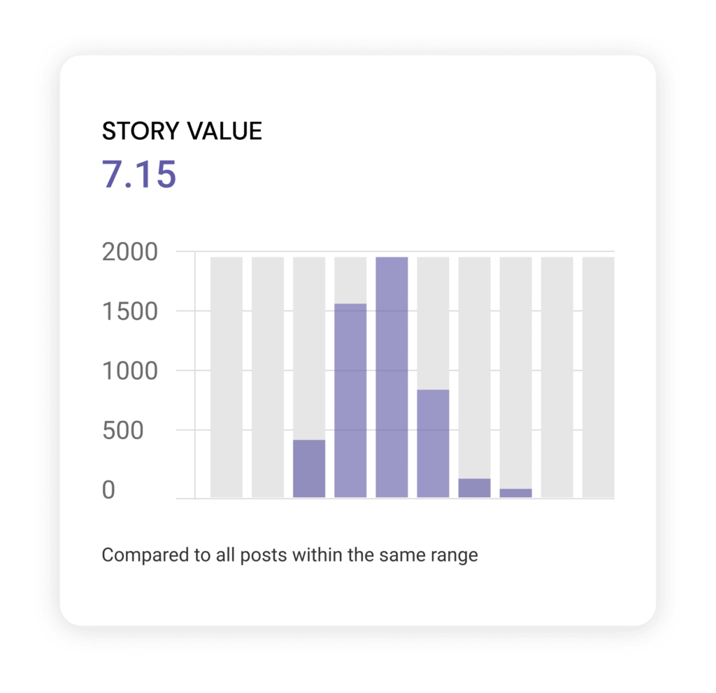The image size is (716, 693).
Task: Click the STORY VALUE heading
Action: 182,131
